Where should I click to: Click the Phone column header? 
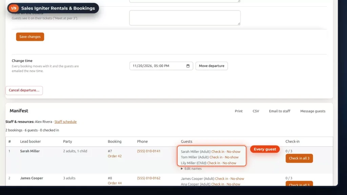pyautogui.click(x=142, y=142)
